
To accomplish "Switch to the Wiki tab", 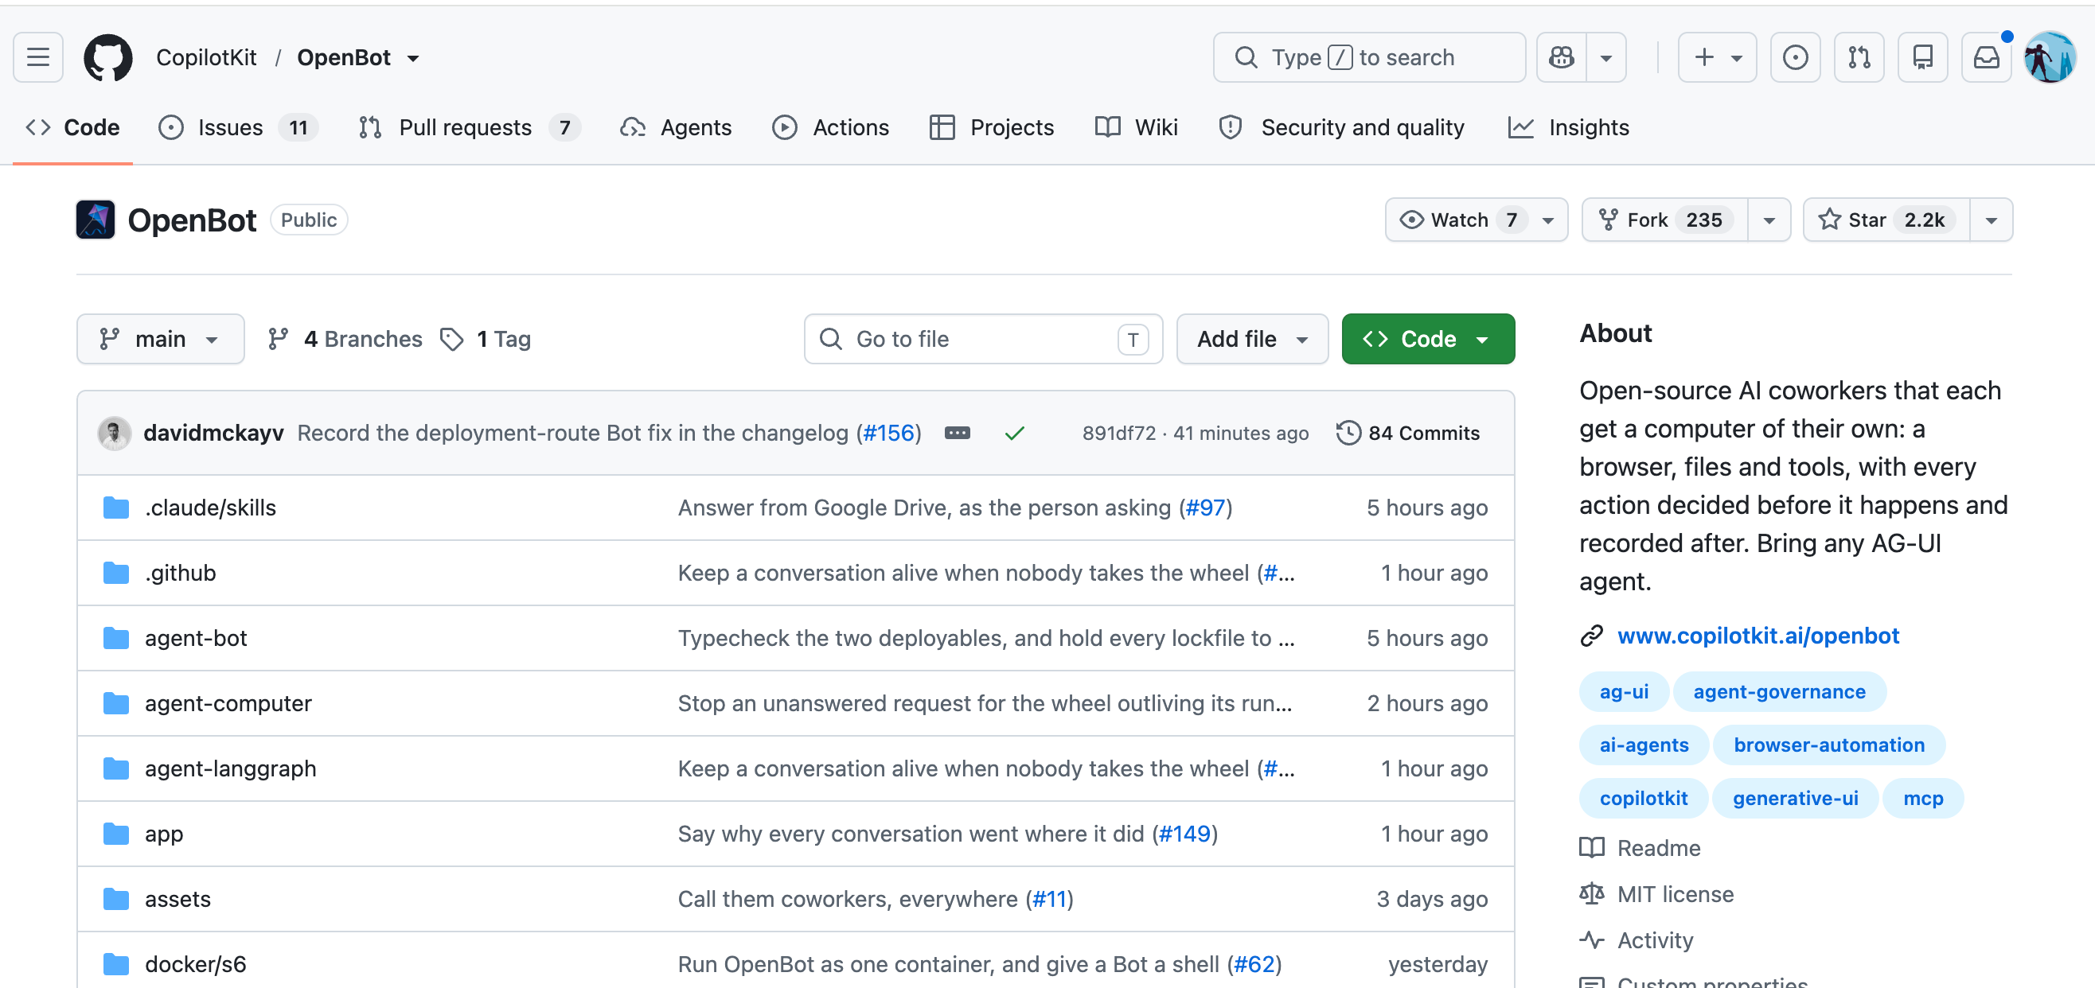I will [1136, 127].
